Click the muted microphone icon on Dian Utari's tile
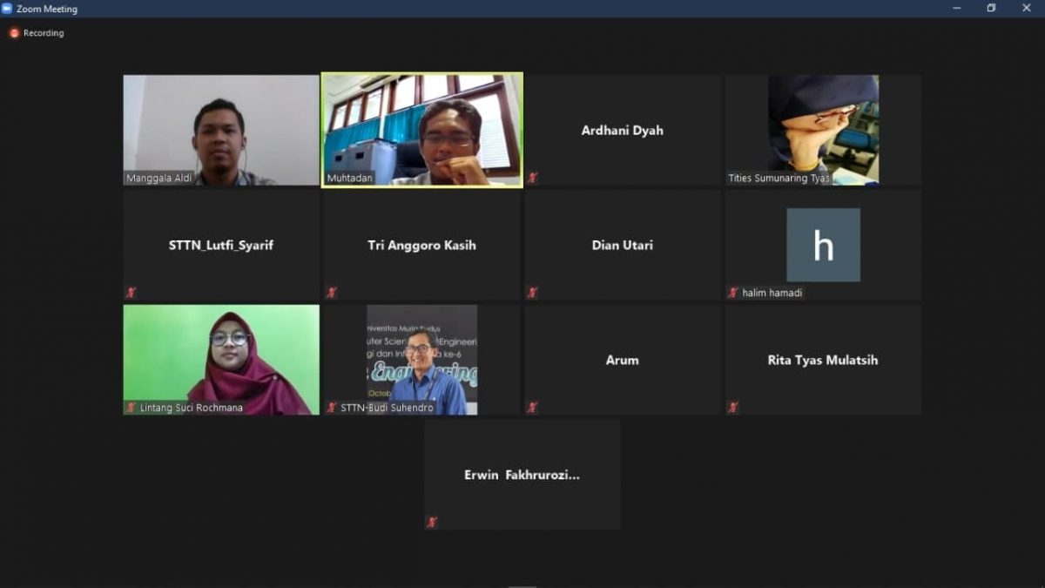The width and height of the screenshot is (1045, 588). tap(532, 293)
